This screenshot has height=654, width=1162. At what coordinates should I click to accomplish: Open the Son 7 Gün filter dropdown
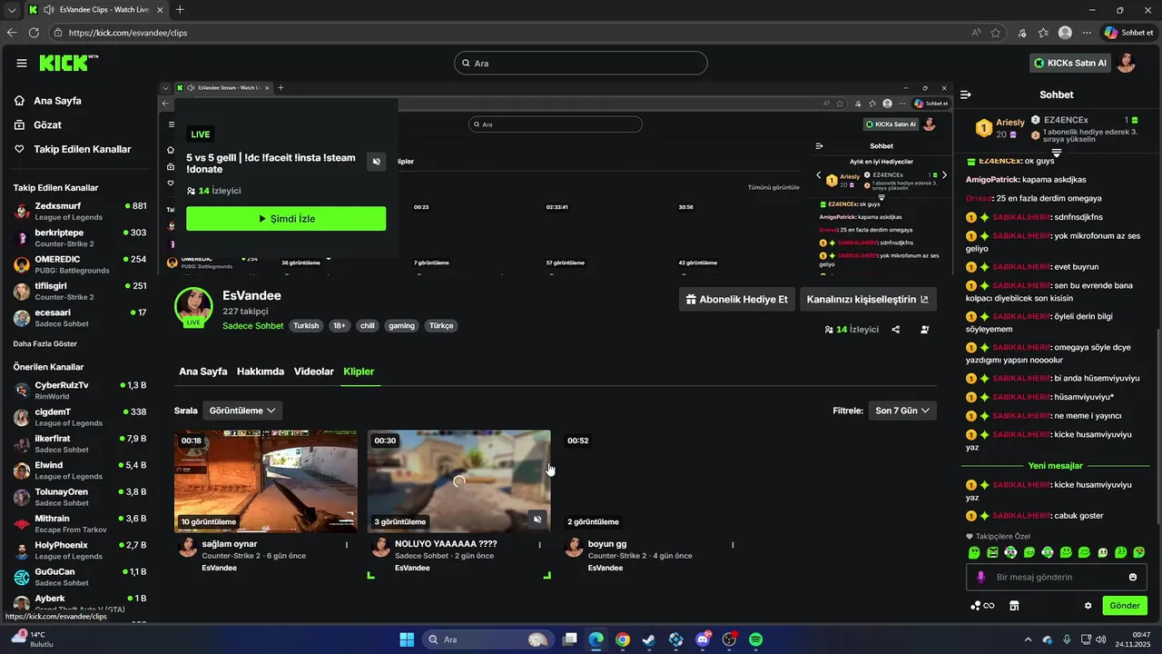pos(902,411)
